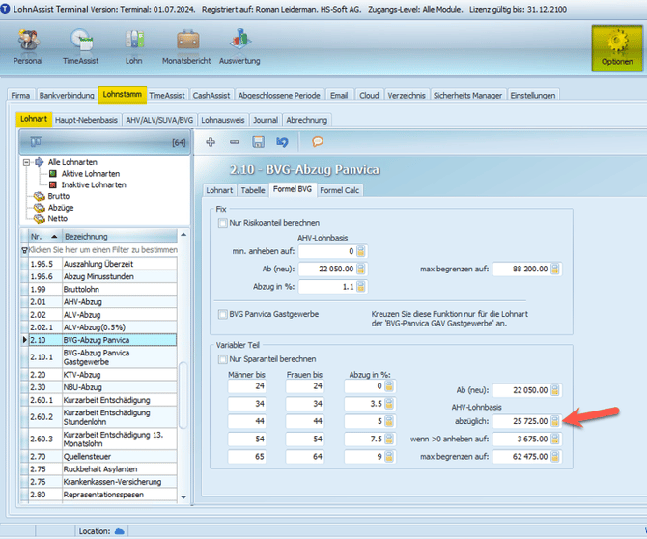Collapse the 'Alle Lohnarten' tree node
Viewport: 647px width, 539px height.
coord(26,161)
